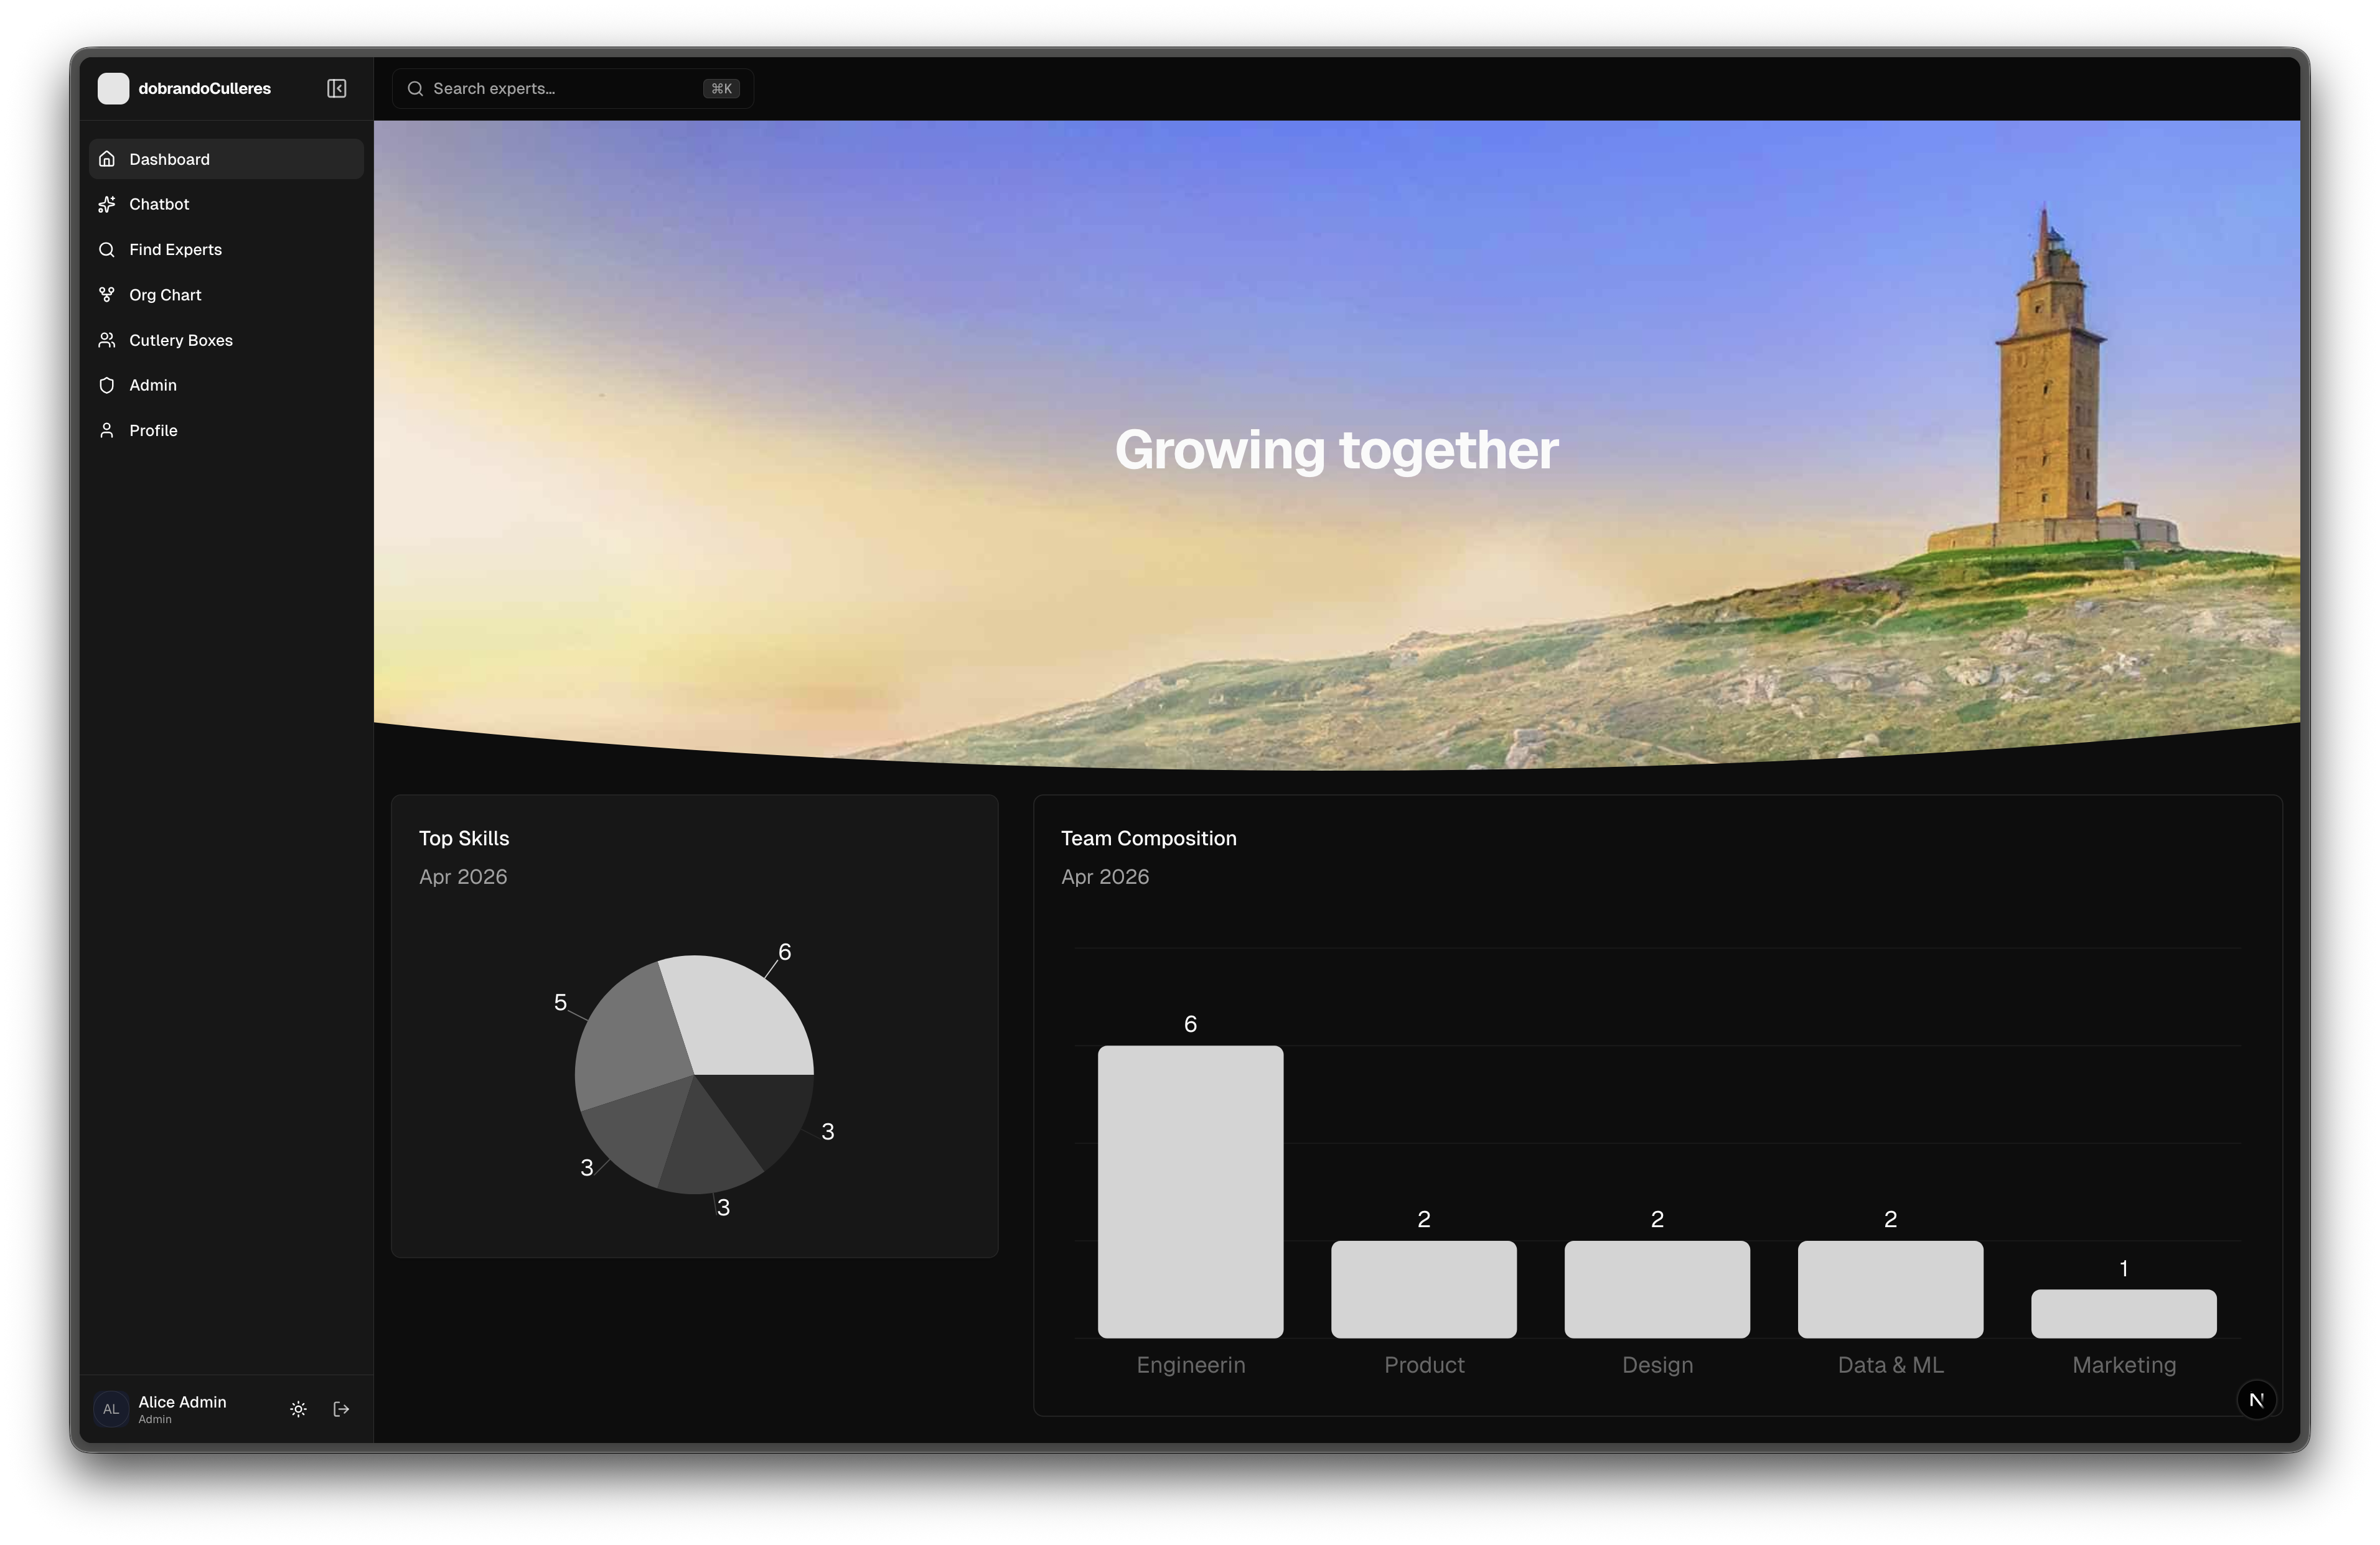The height and width of the screenshot is (1545, 2380).
Task: Click the ⌘K shortcut badge
Action: tap(721, 89)
